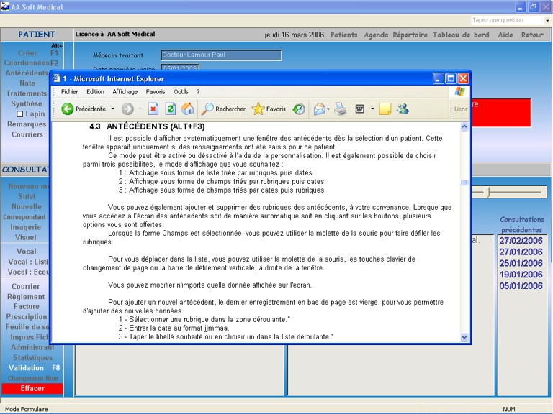Open Synthèse in patient sidebar

click(x=27, y=103)
